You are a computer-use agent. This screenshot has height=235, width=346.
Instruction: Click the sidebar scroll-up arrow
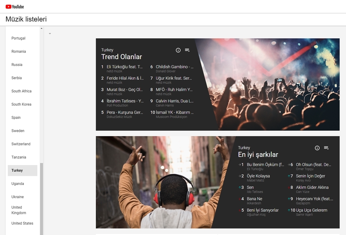42,28
